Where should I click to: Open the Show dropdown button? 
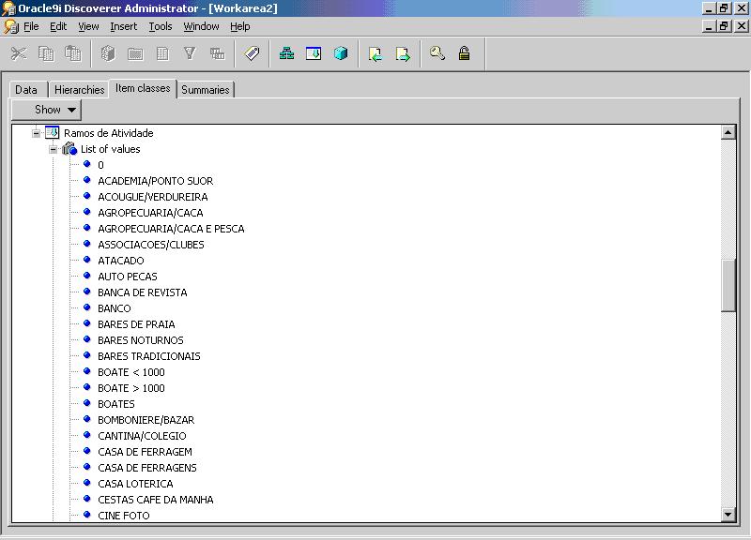click(x=46, y=110)
